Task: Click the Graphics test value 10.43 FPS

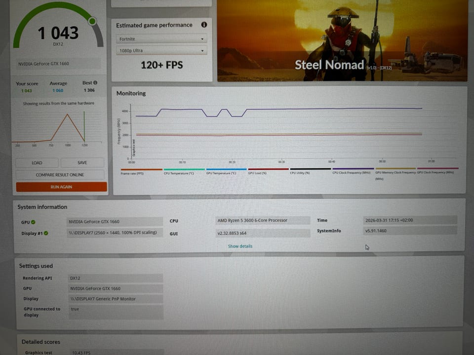Action: (x=117, y=352)
